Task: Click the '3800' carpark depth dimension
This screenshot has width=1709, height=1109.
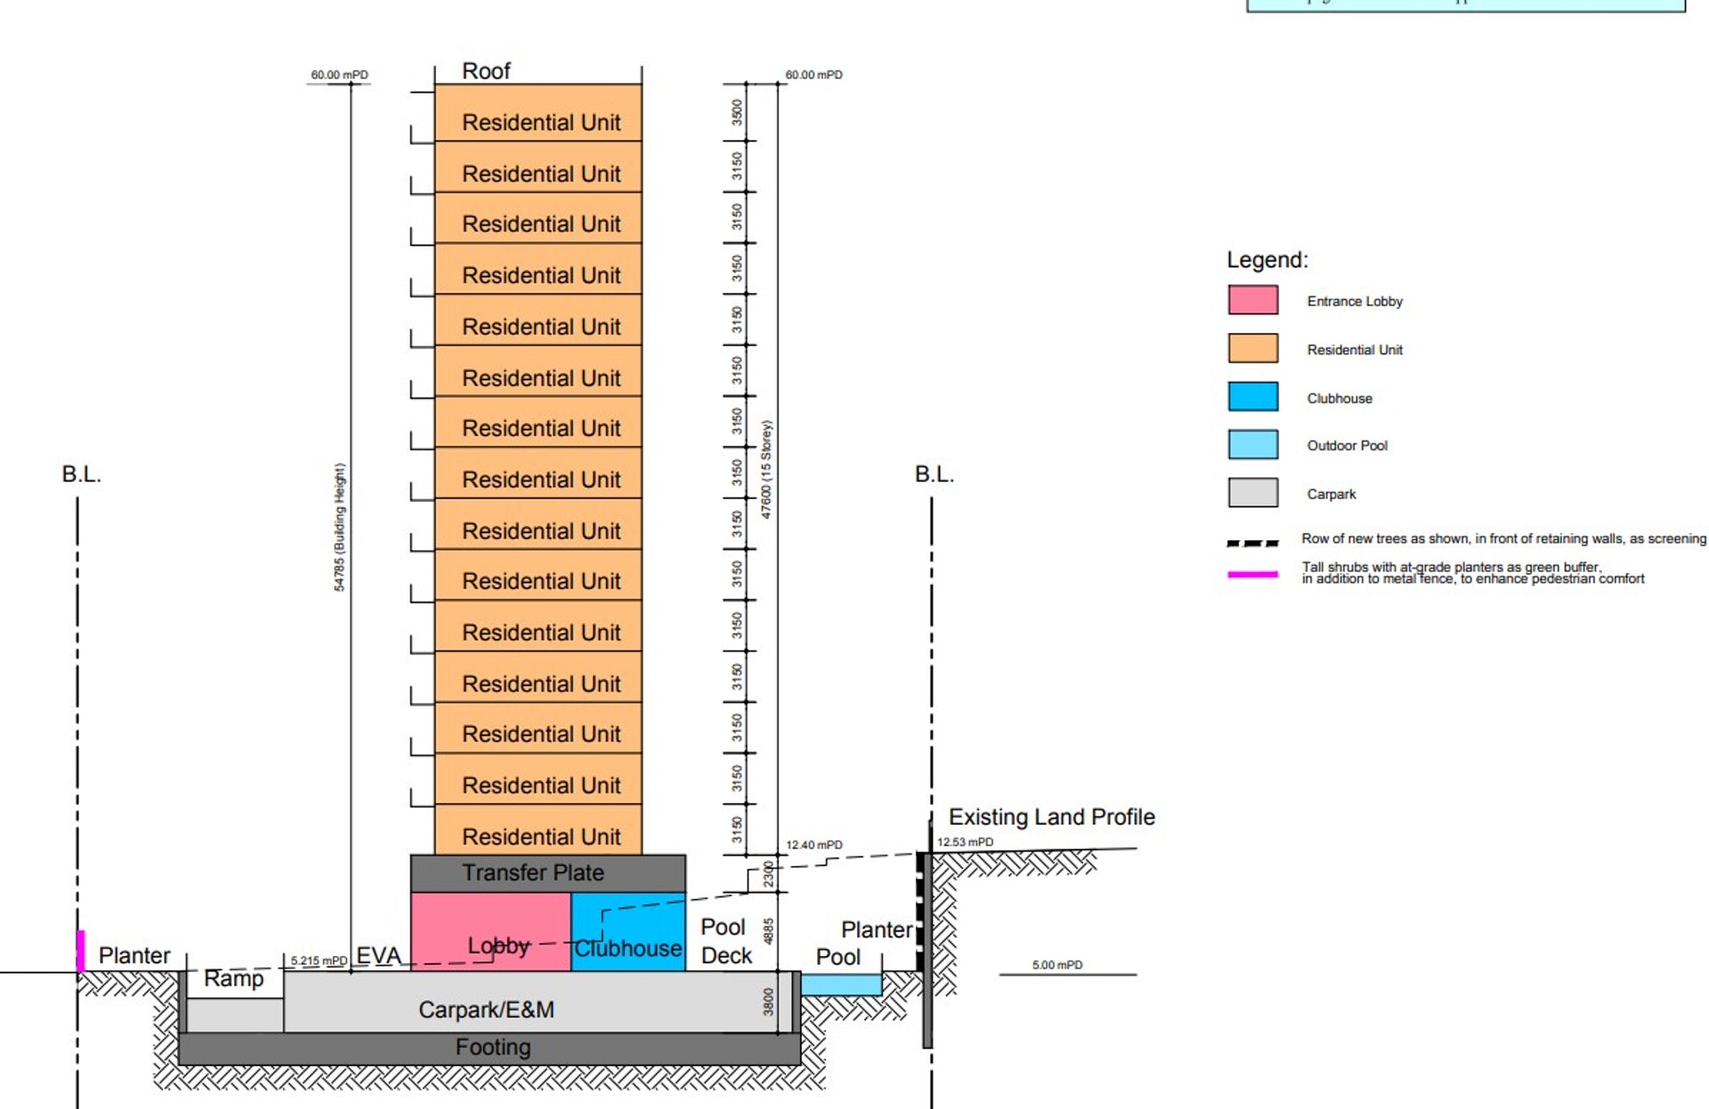Action: (x=768, y=1002)
